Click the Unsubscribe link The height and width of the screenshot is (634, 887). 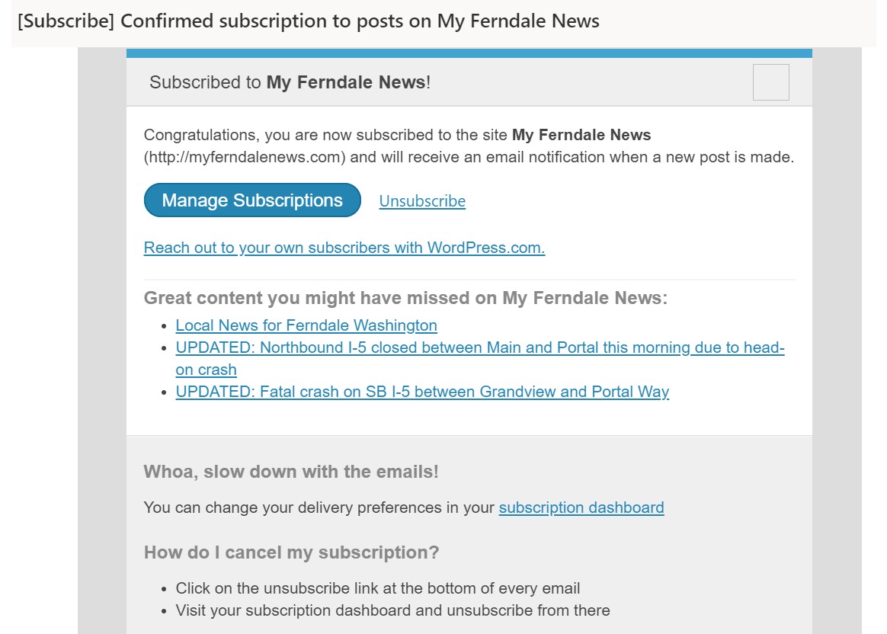point(421,200)
